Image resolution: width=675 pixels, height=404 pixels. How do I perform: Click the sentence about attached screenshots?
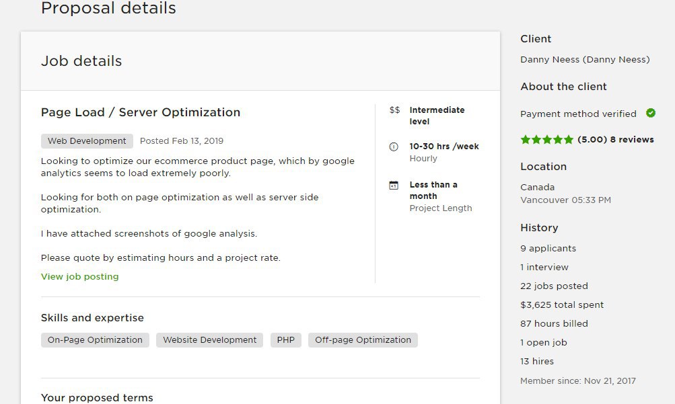click(x=149, y=234)
